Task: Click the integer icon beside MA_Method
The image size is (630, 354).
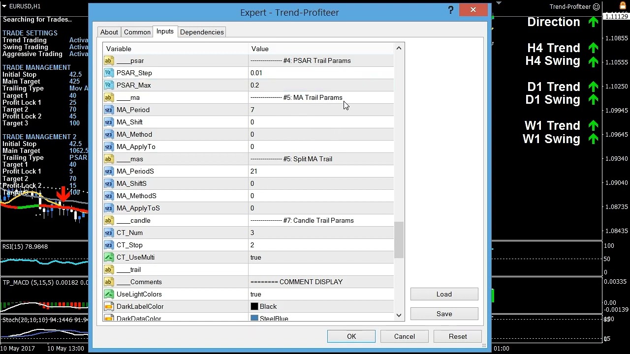Action: point(109,134)
